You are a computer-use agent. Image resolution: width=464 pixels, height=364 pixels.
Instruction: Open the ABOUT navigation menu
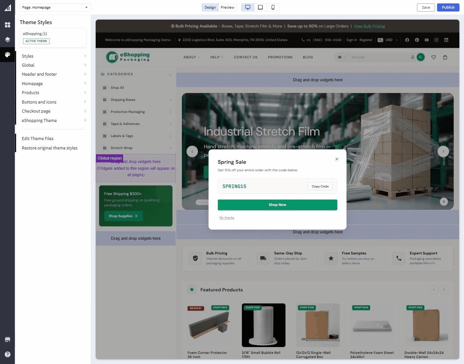pos(191,57)
